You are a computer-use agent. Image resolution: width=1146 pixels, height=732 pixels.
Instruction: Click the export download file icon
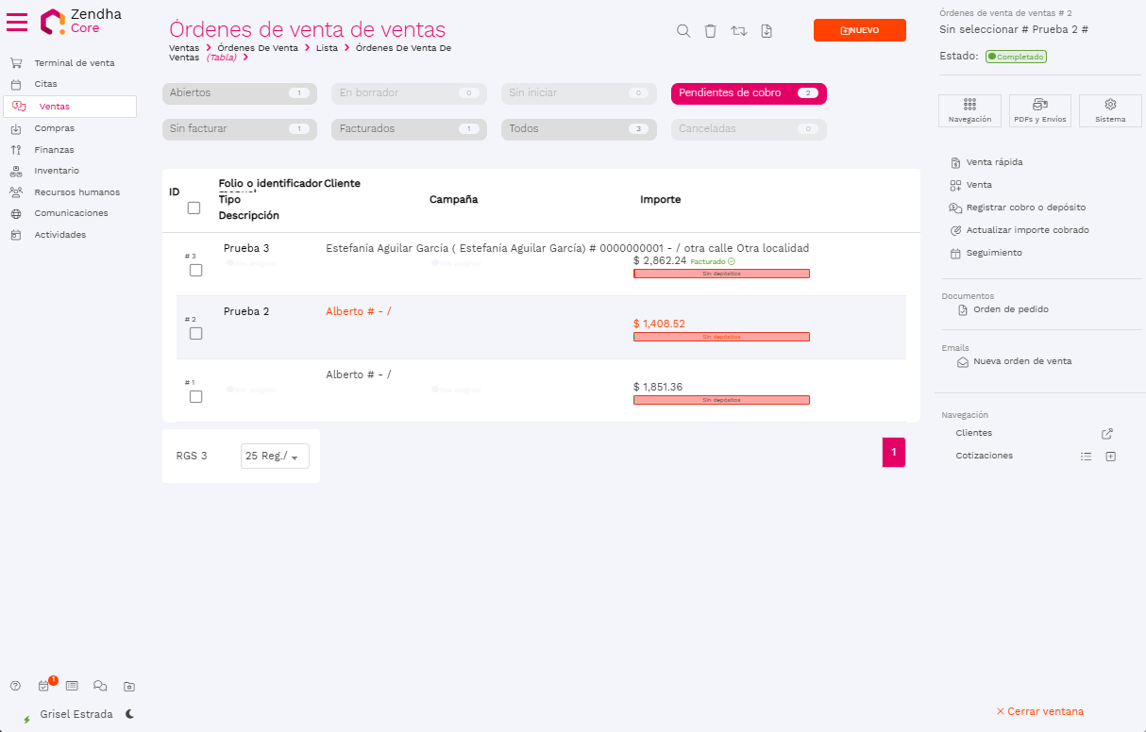tap(767, 30)
